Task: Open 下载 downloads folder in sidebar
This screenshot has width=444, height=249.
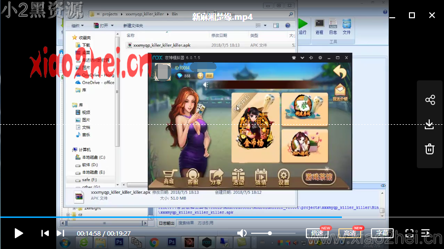Action: point(83,45)
